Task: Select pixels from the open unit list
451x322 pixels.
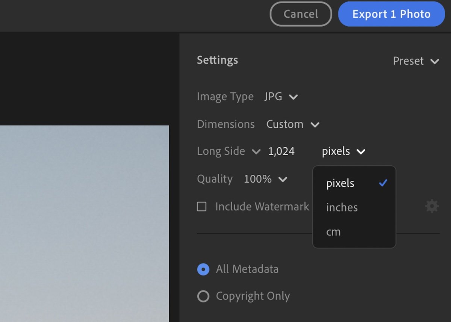Action: tap(340, 183)
